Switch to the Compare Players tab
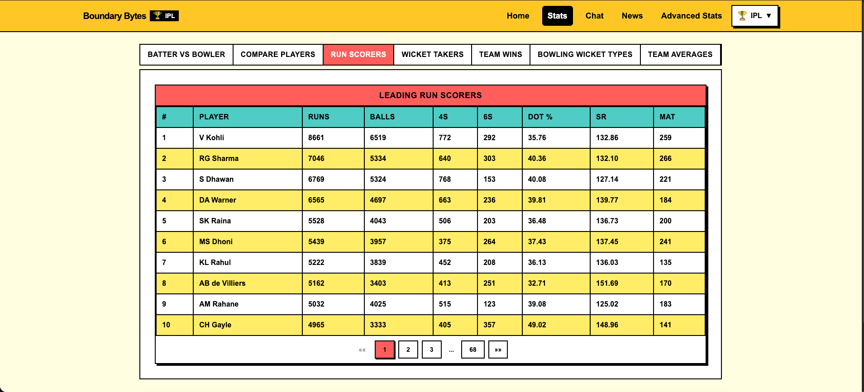This screenshot has height=392, width=864. (x=278, y=54)
